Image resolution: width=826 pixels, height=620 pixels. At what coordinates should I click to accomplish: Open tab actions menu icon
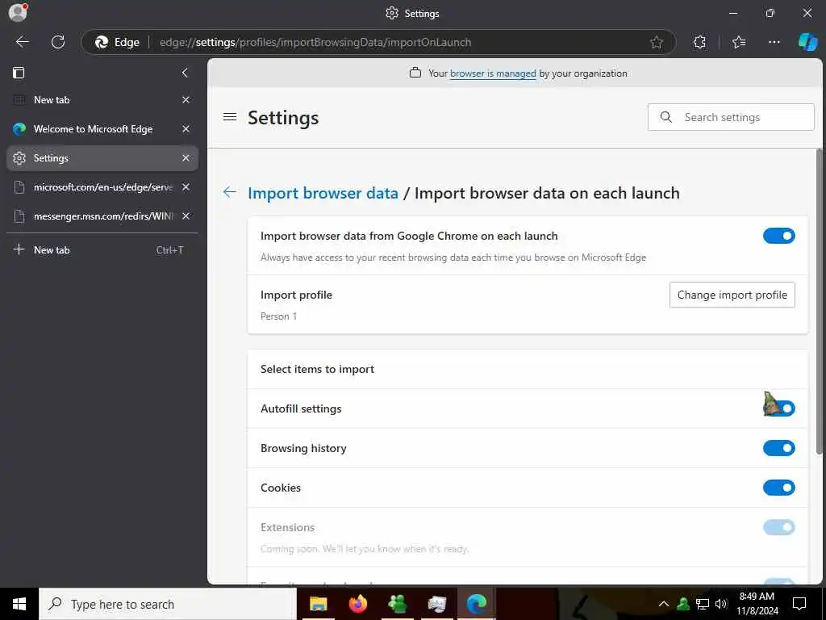(x=19, y=73)
